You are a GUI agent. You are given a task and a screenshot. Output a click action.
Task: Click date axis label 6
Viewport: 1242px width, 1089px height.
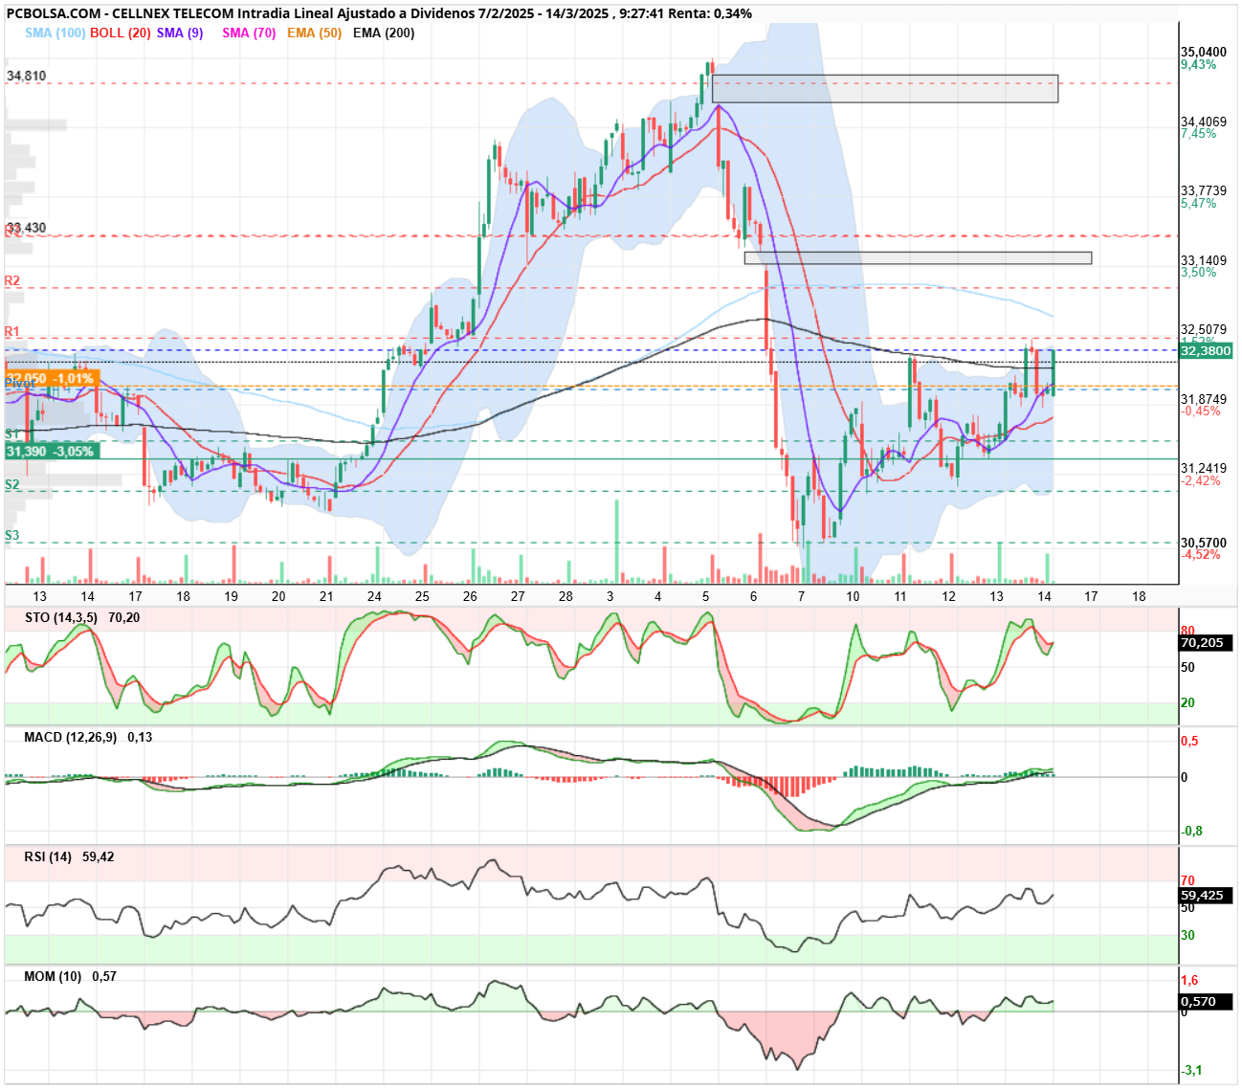pos(754,596)
